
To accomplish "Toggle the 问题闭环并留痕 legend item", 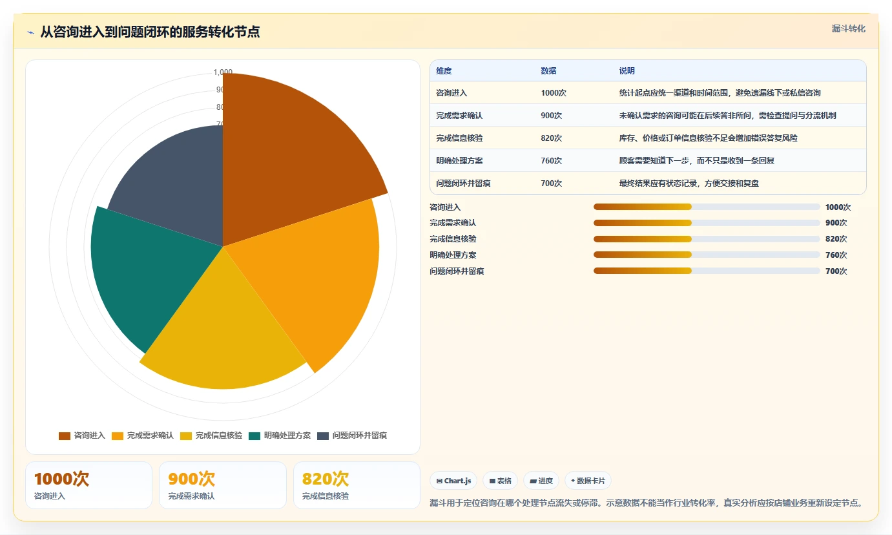I will pyautogui.click(x=352, y=435).
